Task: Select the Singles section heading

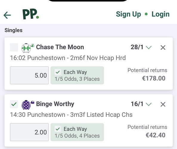Action: click(13, 30)
